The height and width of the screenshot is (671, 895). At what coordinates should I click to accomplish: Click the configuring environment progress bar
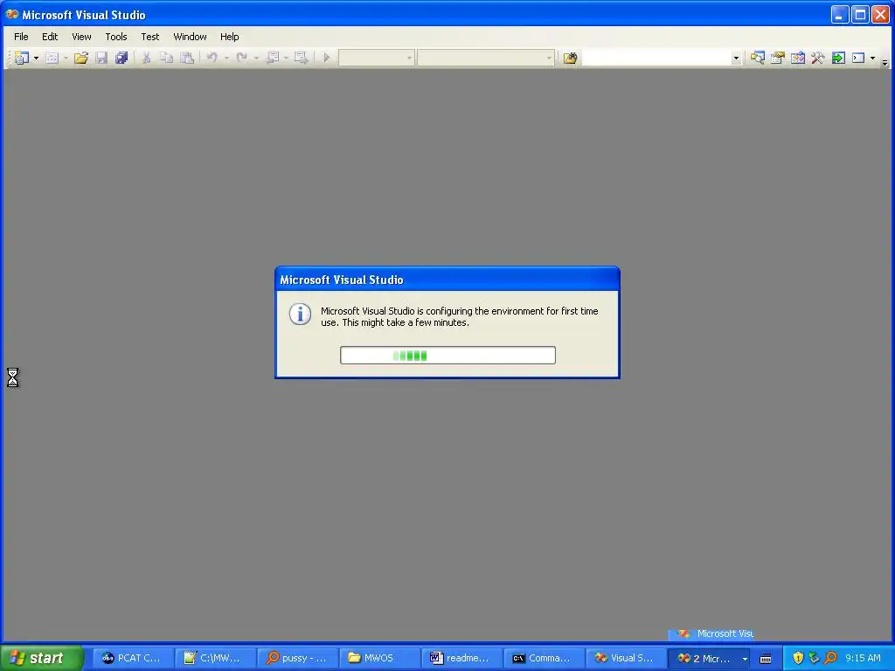[447, 355]
